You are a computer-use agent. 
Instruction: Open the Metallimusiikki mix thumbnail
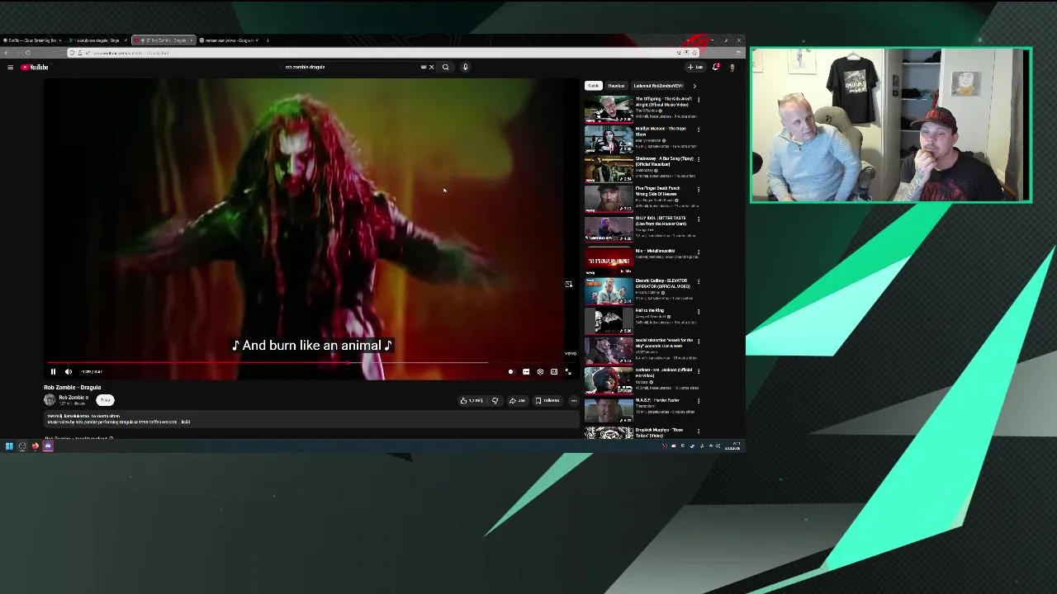tap(609, 260)
